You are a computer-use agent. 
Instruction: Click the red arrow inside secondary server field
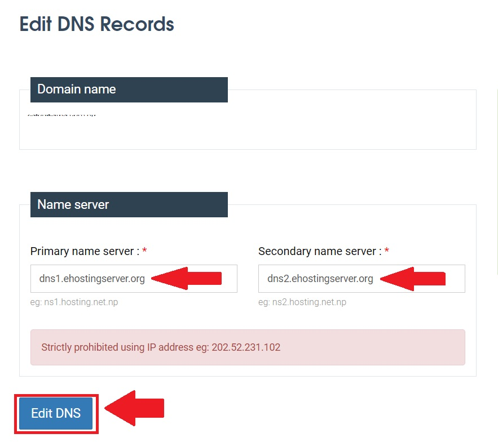(413, 279)
